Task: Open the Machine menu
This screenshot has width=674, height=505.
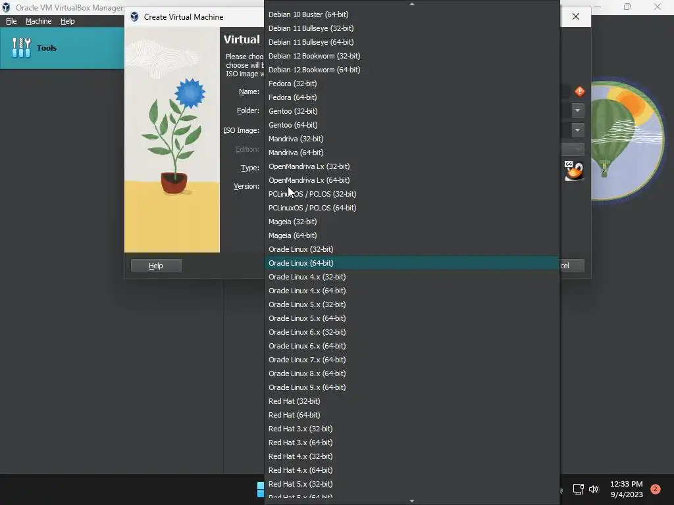Action: click(38, 21)
